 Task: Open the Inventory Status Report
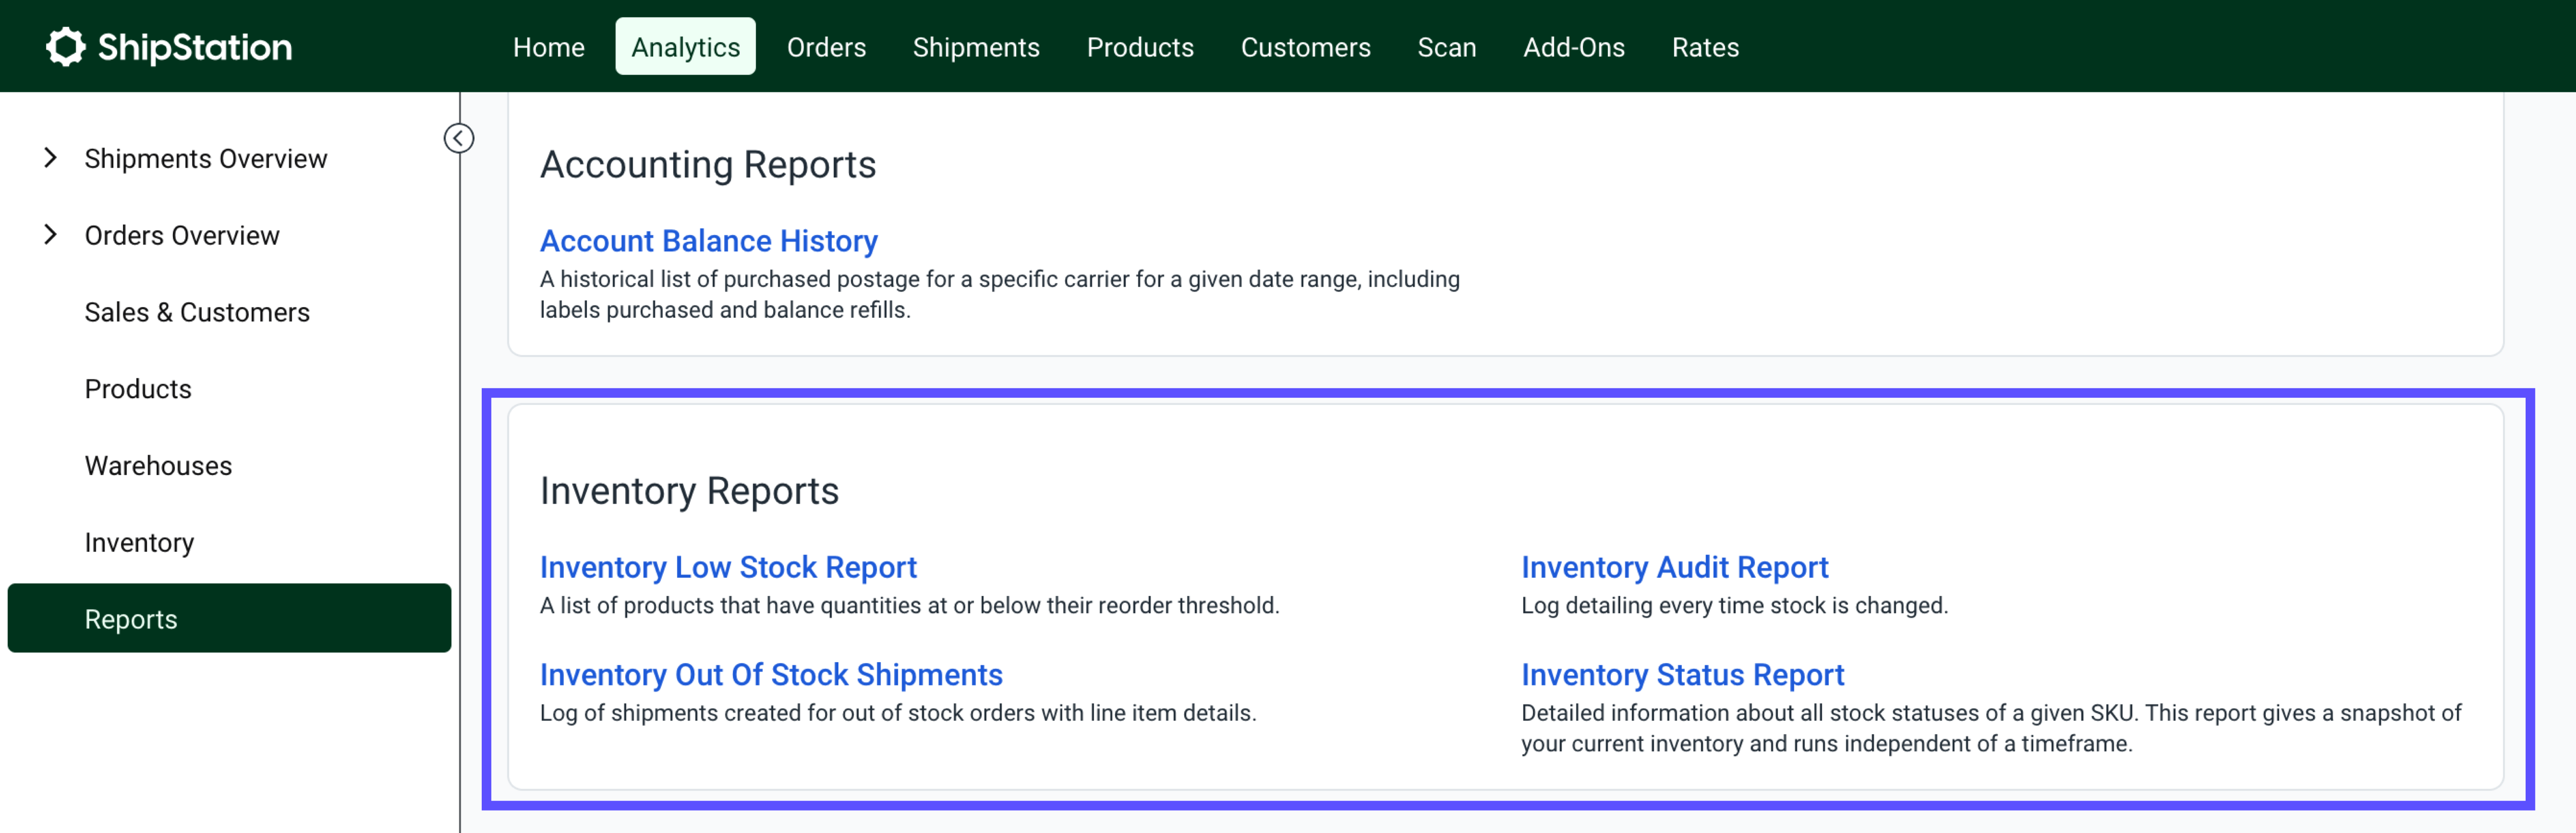point(1682,675)
